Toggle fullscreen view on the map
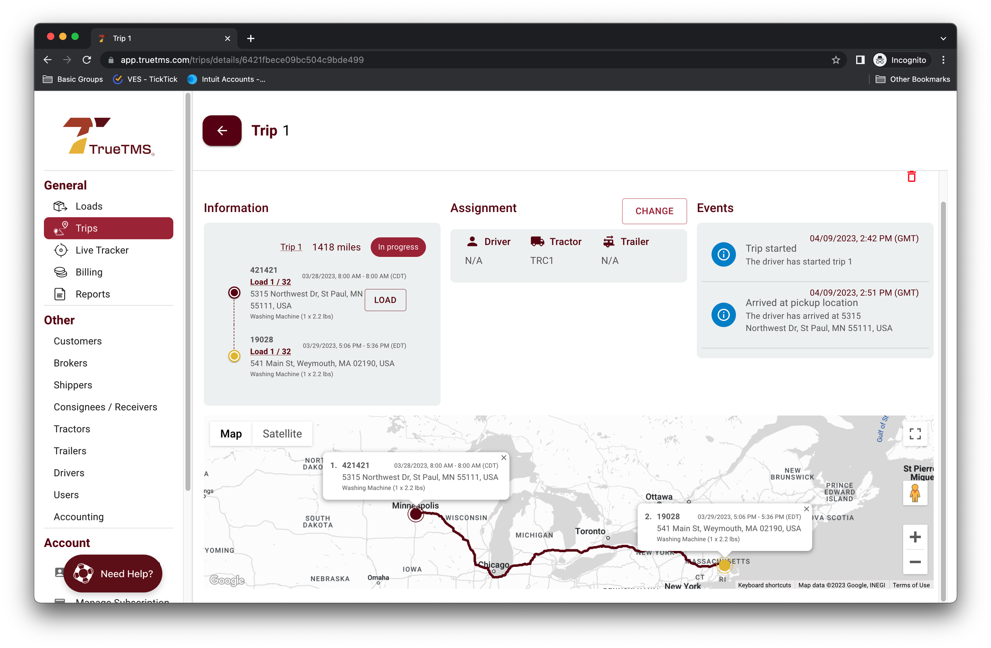Viewport: 991px width, 648px height. 915,434
